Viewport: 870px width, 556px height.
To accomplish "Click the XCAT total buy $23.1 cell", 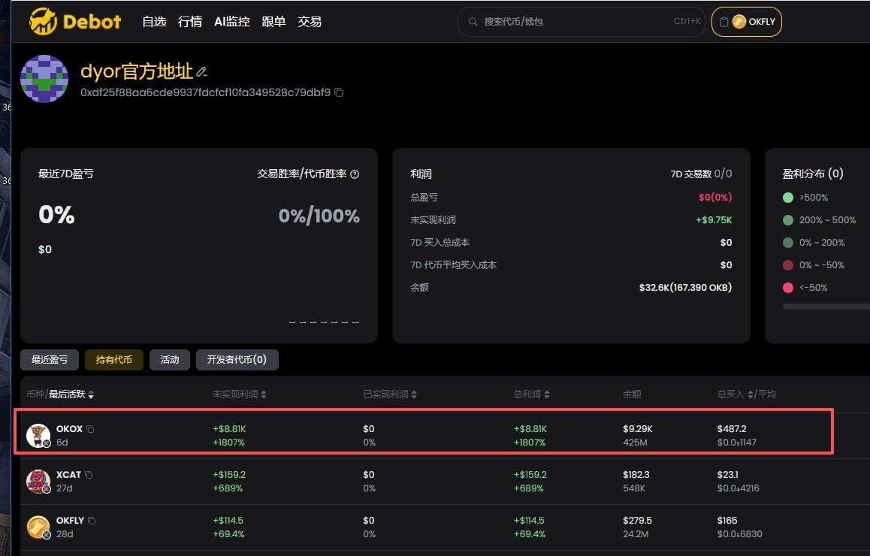I will coord(727,475).
